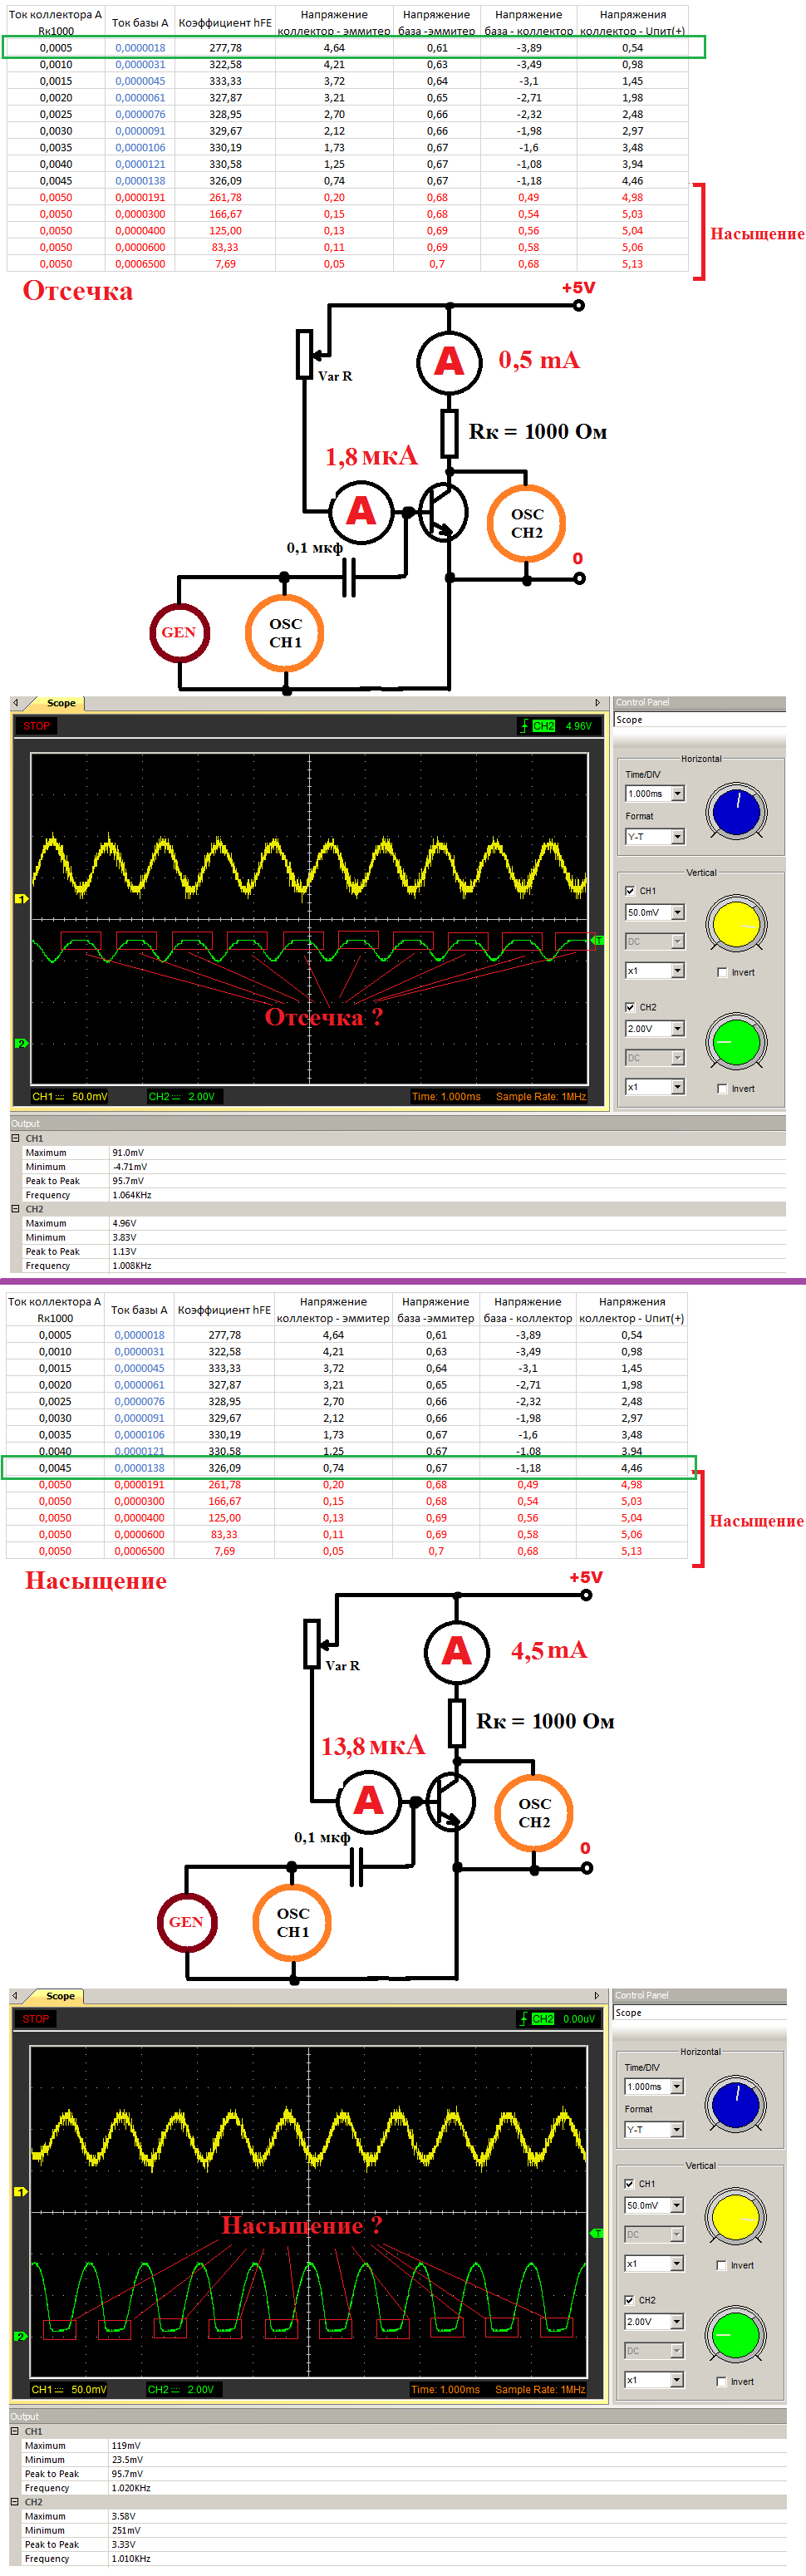The height and width of the screenshot is (2576, 806).
Task: Click red STOP button in upper scope
Action: tap(37, 726)
